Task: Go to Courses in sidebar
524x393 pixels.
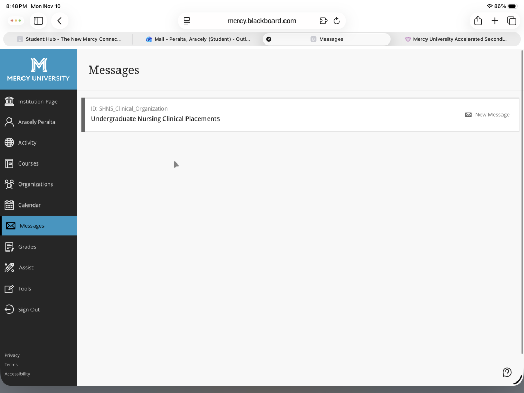Action: pos(28,163)
